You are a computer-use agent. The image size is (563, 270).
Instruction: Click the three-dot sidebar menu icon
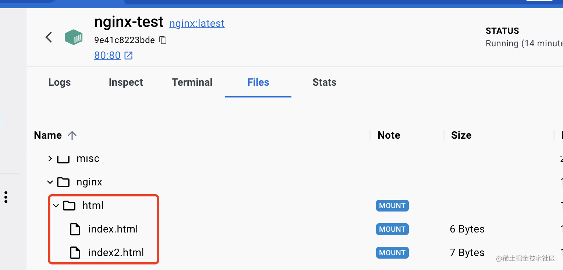click(x=6, y=197)
